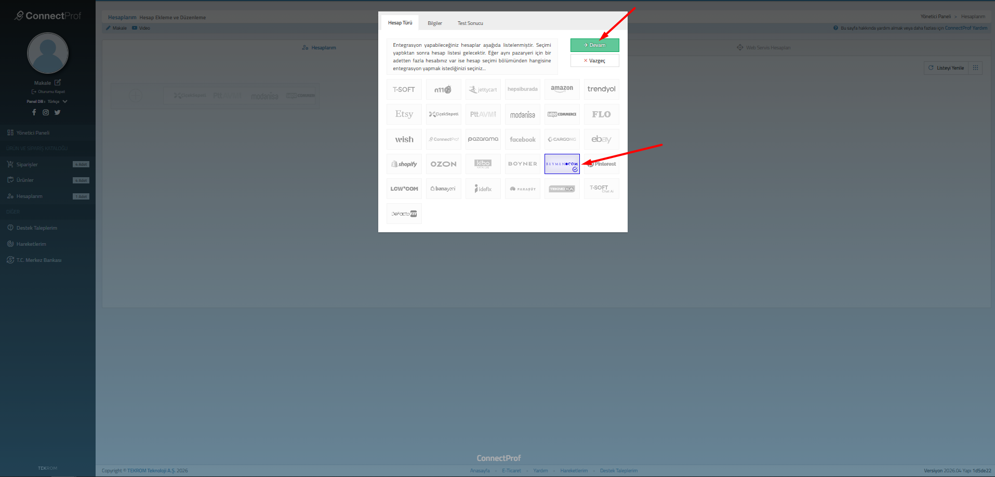Image resolution: width=995 pixels, height=477 pixels.
Task: Expand the Panel Dili language dropdown
Action: click(x=64, y=102)
